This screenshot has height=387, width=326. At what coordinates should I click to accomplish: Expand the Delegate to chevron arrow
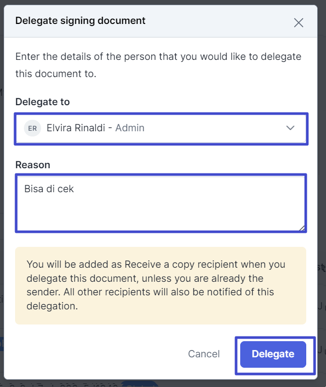[x=290, y=128]
